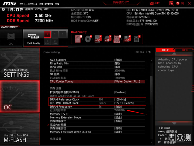Image resolution: width=194 pixels, height=146 pixels.
Task: Click help panel top collapse handle
Action: (x=174, y=54)
